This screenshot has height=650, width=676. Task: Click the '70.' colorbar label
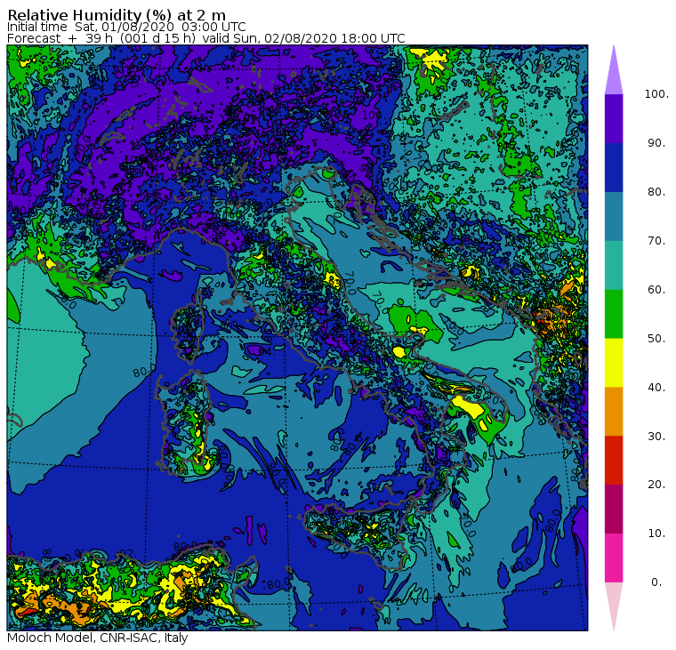coord(656,240)
